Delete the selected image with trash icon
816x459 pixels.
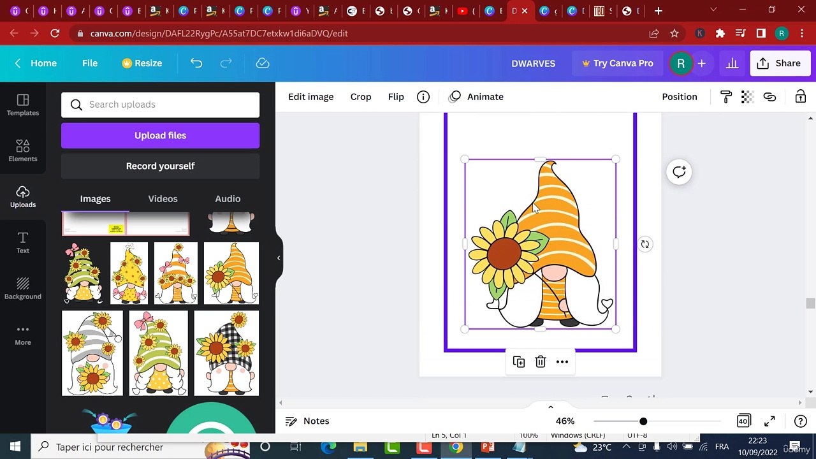(541, 362)
